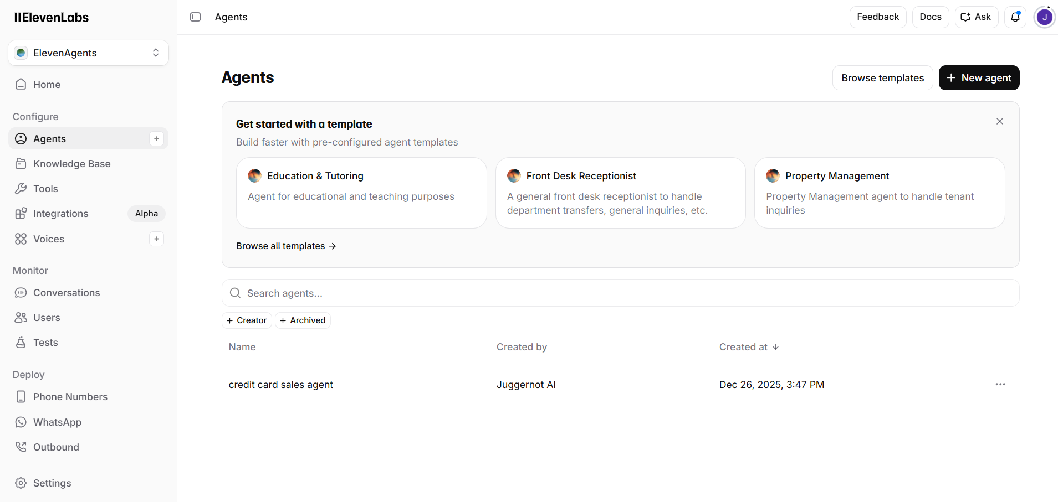This screenshot has height=502, width=1058.
Task: Click the Search agents input field
Action: 620,293
